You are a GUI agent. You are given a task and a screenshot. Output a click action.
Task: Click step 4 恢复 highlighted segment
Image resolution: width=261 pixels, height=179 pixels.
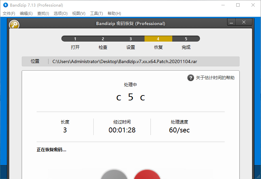pos(158,39)
